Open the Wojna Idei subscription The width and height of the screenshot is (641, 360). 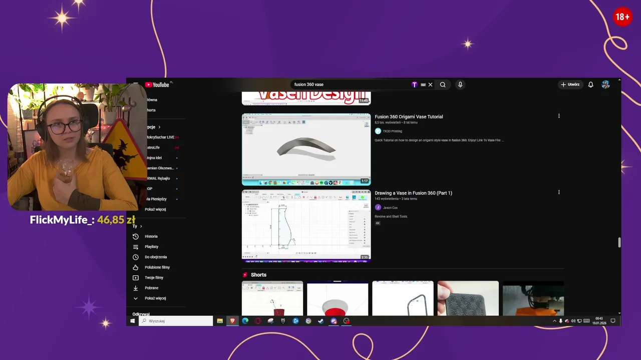pyautogui.click(x=154, y=158)
